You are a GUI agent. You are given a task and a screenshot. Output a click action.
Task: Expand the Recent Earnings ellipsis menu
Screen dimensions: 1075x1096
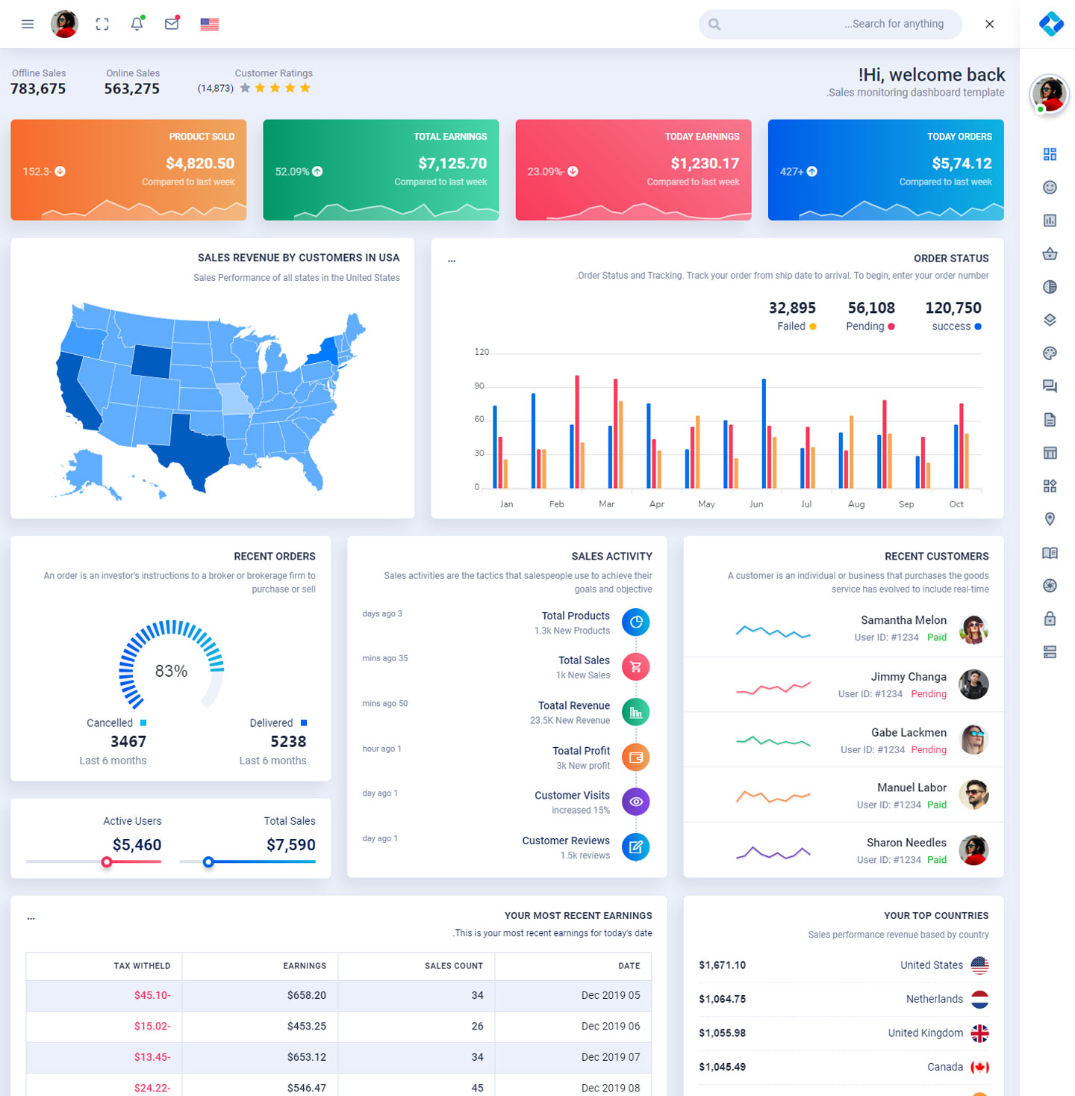[31, 917]
